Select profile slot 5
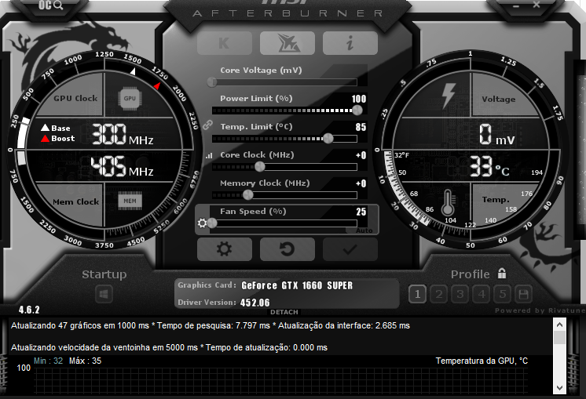The height and width of the screenshot is (399, 586). point(503,294)
